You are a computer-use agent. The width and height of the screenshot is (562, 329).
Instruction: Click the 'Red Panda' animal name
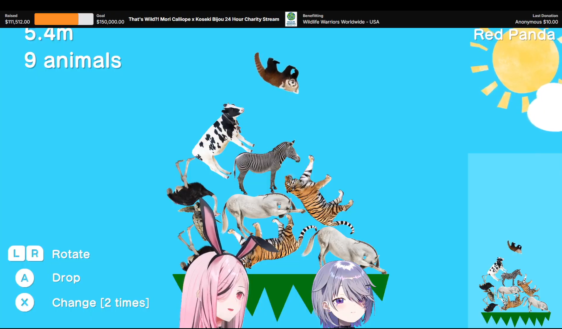tap(515, 35)
